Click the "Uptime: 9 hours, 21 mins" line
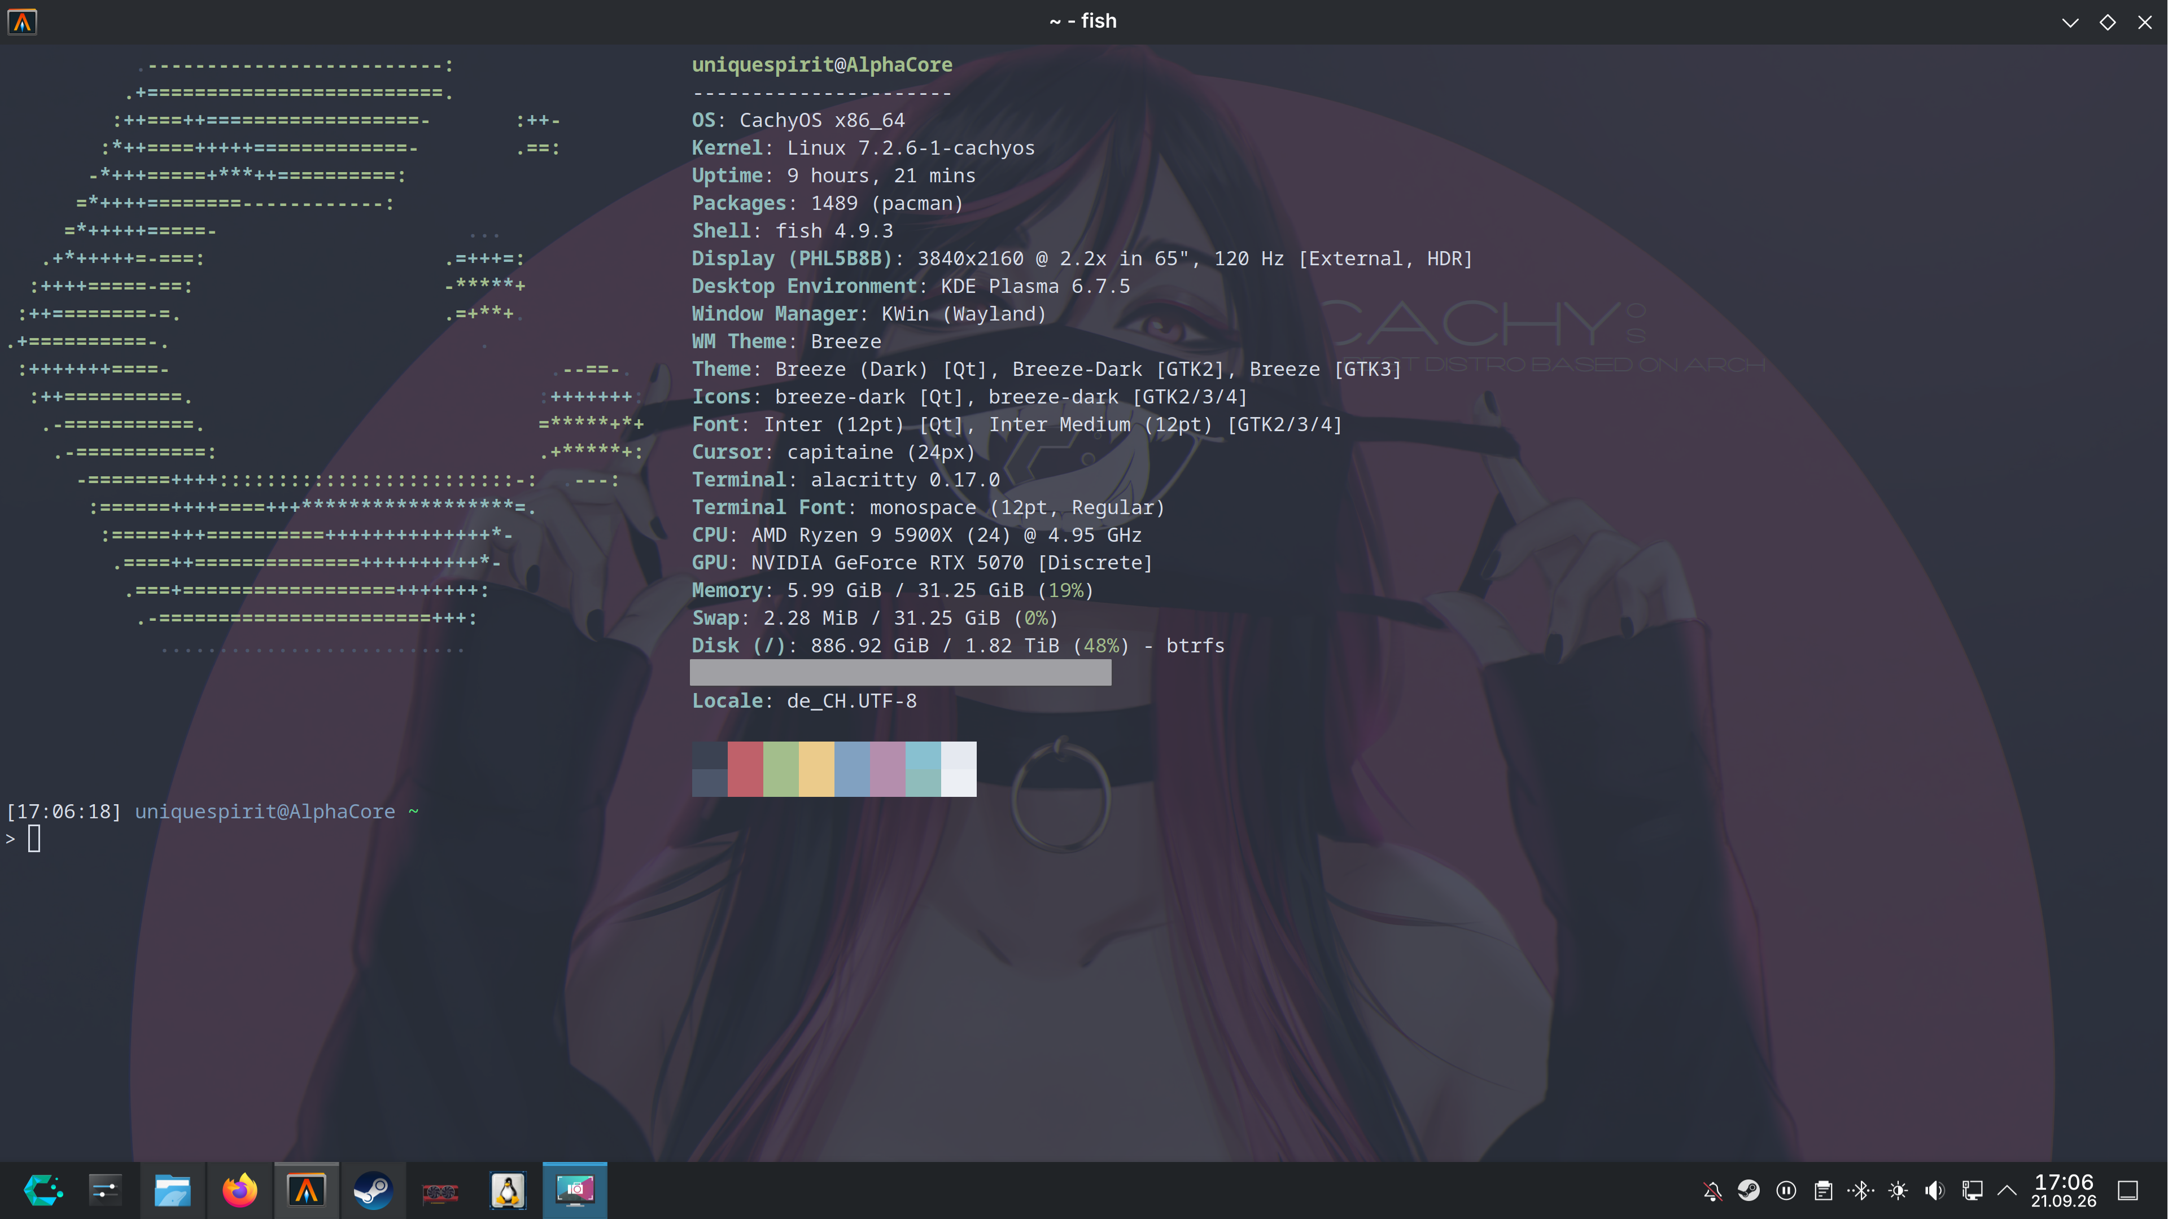This screenshot has width=2168, height=1219. click(834, 176)
